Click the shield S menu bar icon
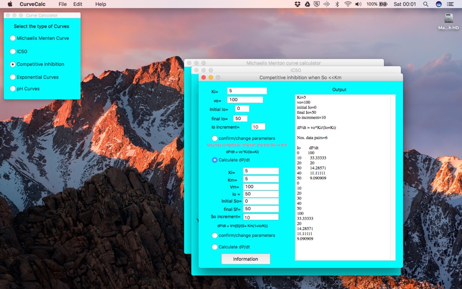This screenshot has width=462, height=289. pos(317,4)
